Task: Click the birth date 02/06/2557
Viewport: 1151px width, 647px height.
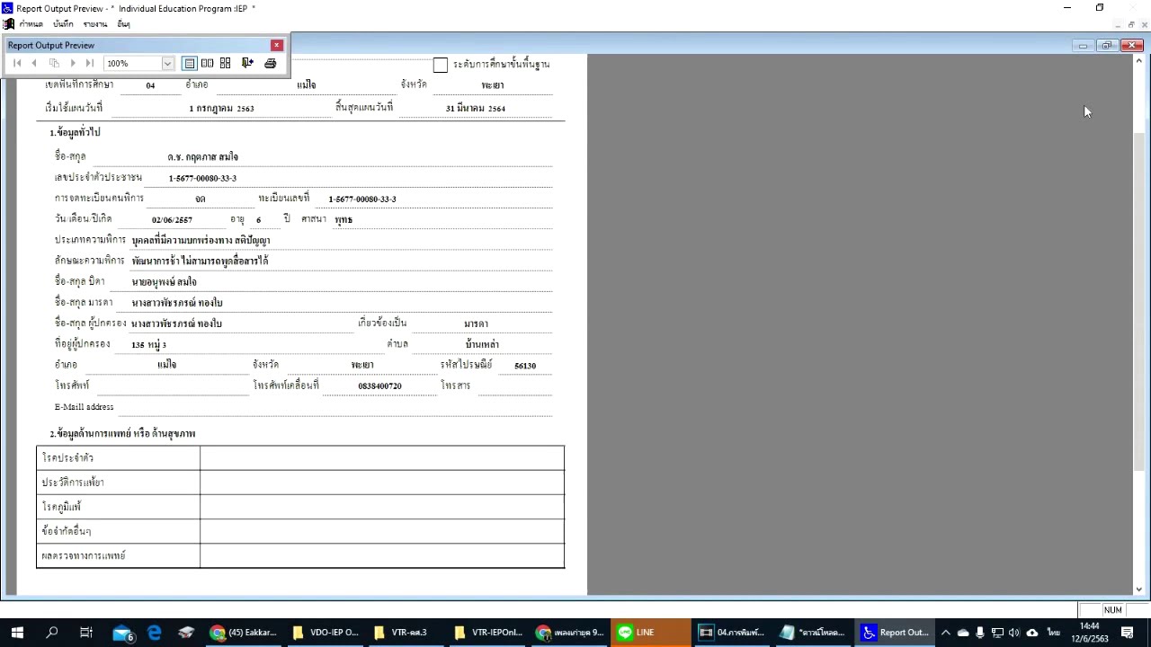Action: [172, 220]
